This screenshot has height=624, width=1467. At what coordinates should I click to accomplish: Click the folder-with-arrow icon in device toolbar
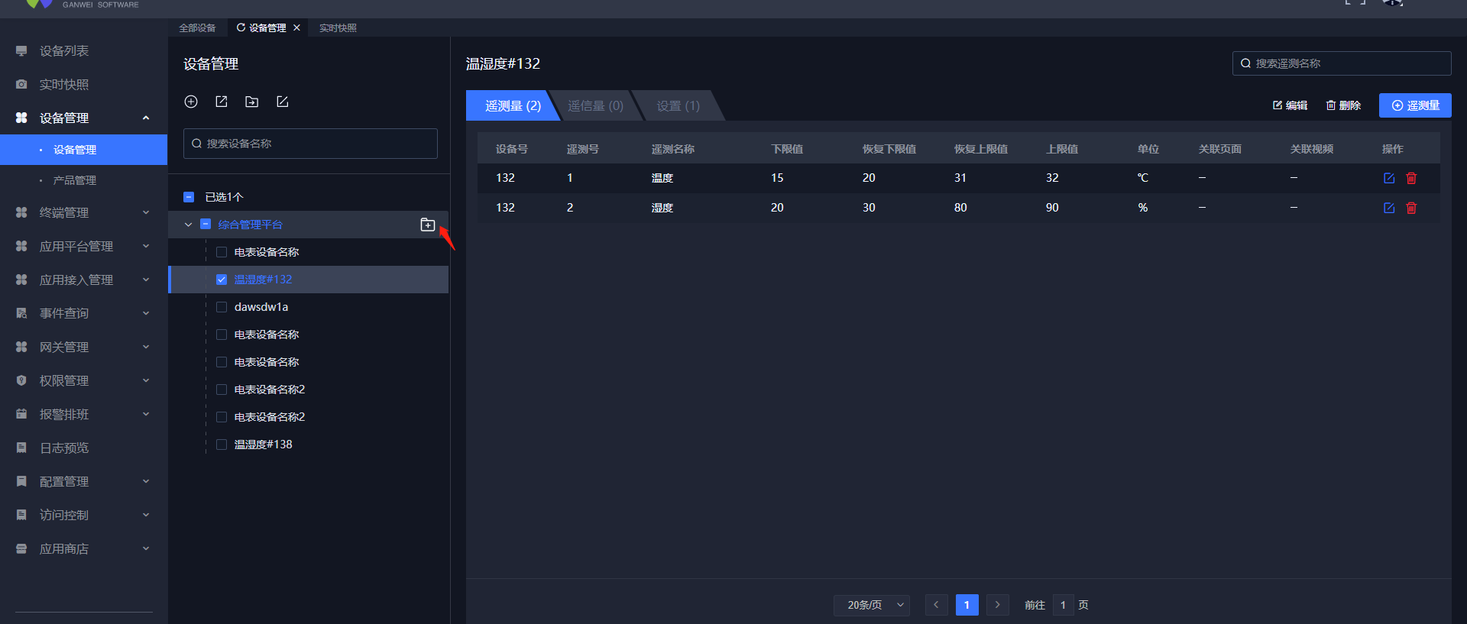[x=251, y=102]
